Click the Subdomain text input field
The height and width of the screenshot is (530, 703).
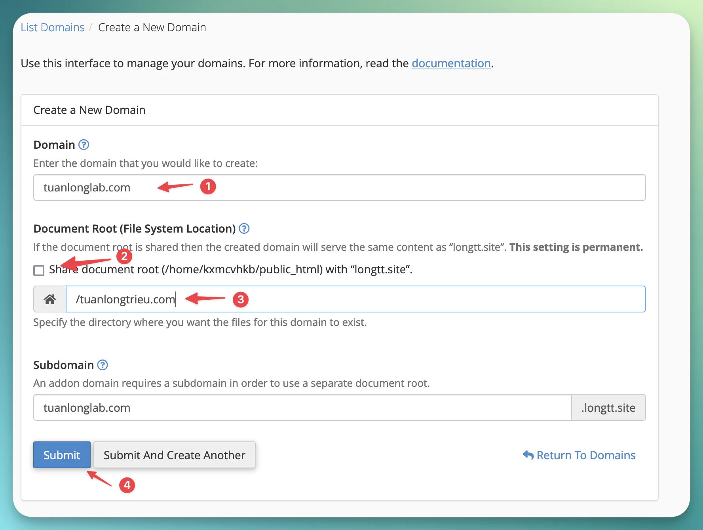click(302, 408)
